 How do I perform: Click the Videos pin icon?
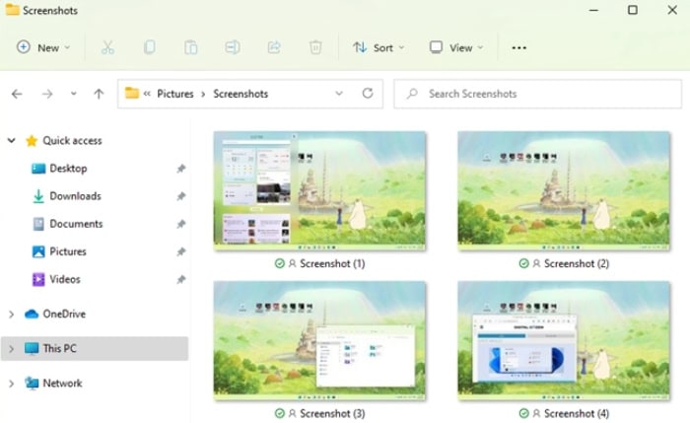tap(180, 279)
